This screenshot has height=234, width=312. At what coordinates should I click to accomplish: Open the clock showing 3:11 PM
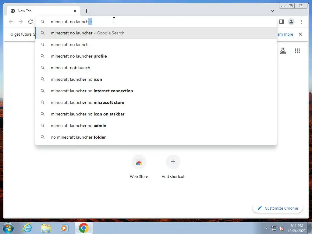[x=296, y=228]
